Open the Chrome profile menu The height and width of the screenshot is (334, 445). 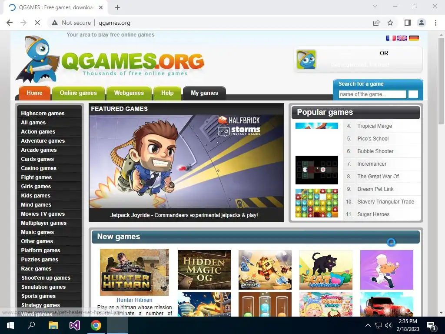tap(422, 23)
